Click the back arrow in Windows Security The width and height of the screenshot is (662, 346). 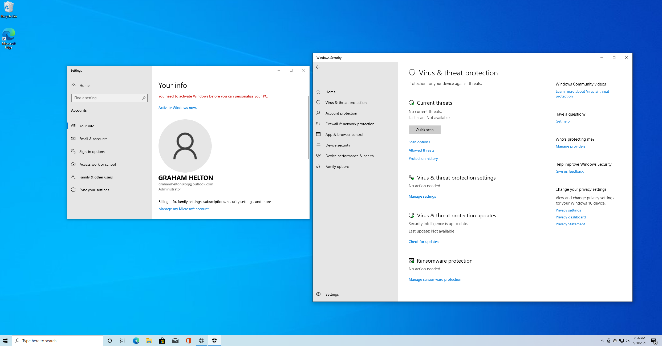pos(318,67)
